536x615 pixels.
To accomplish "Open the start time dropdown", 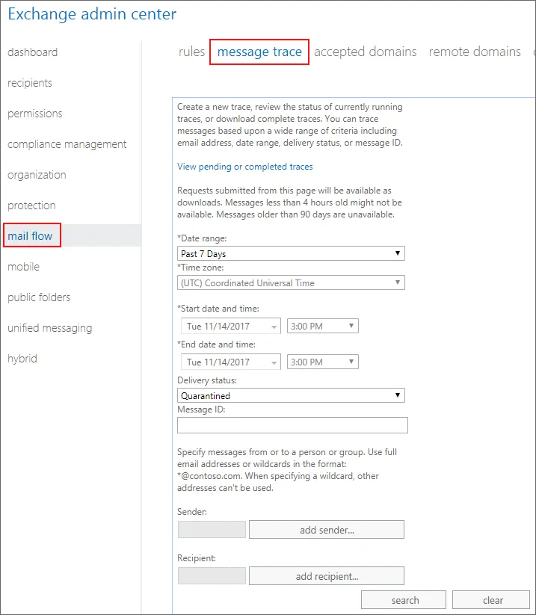I will (x=322, y=326).
